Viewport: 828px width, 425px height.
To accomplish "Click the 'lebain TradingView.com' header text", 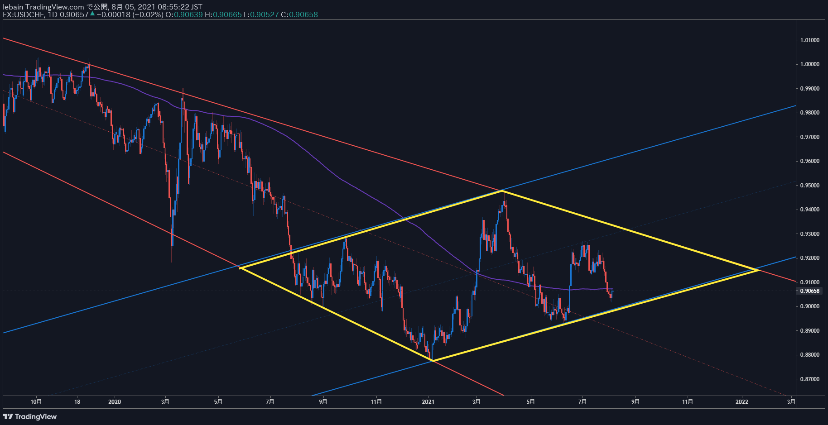I will pyautogui.click(x=43, y=7).
